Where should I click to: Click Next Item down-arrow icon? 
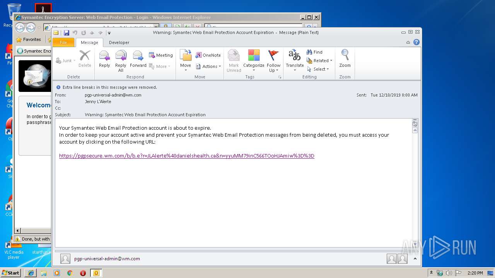click(101, 33)
